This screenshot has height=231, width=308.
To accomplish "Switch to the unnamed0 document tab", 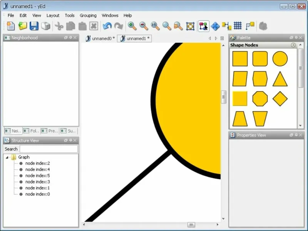I will point(100,38).
